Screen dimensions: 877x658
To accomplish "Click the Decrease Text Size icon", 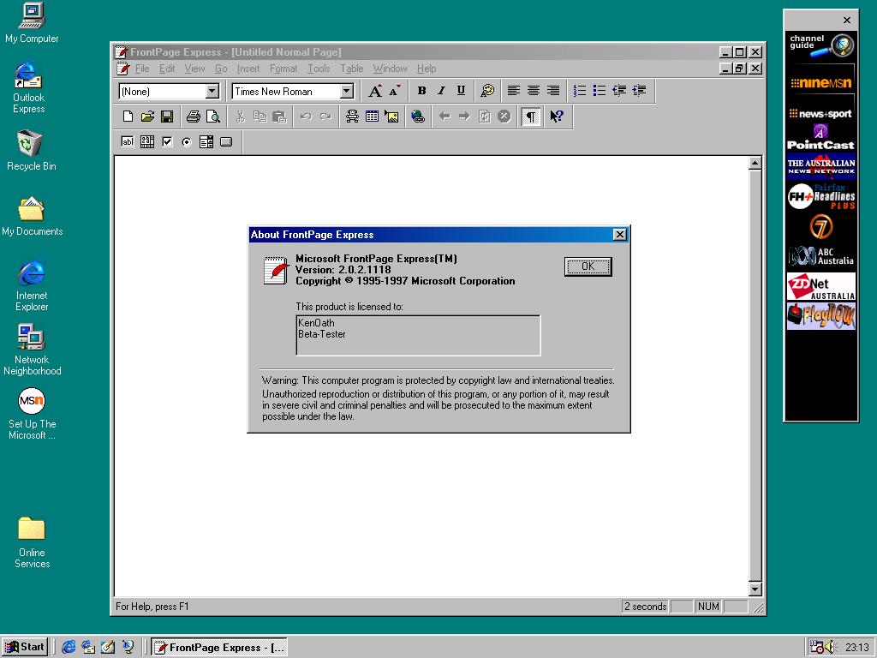I will point(395,91).
